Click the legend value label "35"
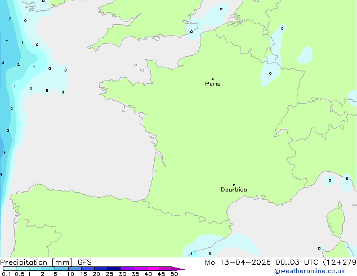The width and height of the screenshot is (357, 276). [x=135, y=274]
